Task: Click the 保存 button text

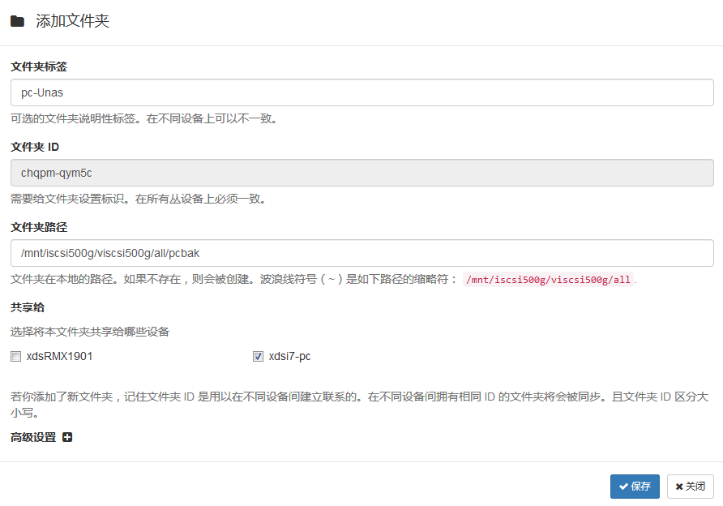Action: (x=641, y=487)
